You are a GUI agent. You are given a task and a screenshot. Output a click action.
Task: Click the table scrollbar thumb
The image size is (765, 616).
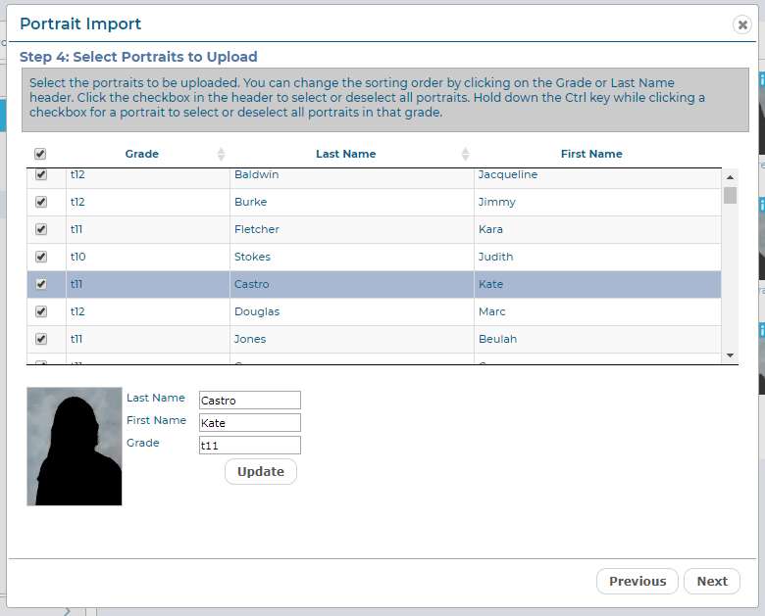(730, 196)
